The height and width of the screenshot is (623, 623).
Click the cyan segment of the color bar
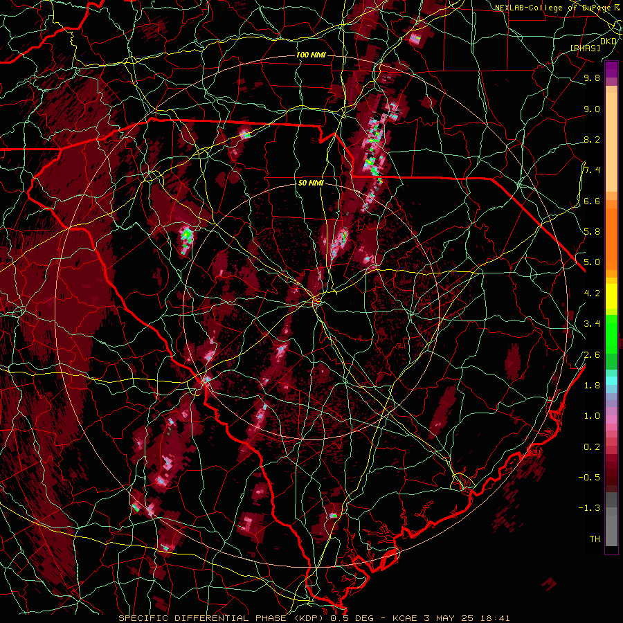[x=611, y=380]
